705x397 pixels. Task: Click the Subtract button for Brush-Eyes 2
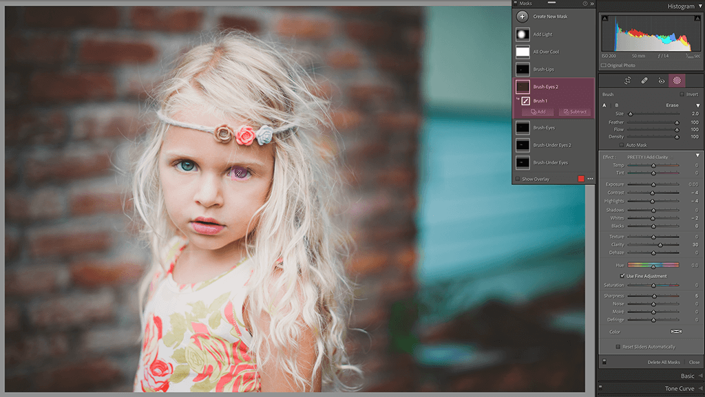(574, 111)
